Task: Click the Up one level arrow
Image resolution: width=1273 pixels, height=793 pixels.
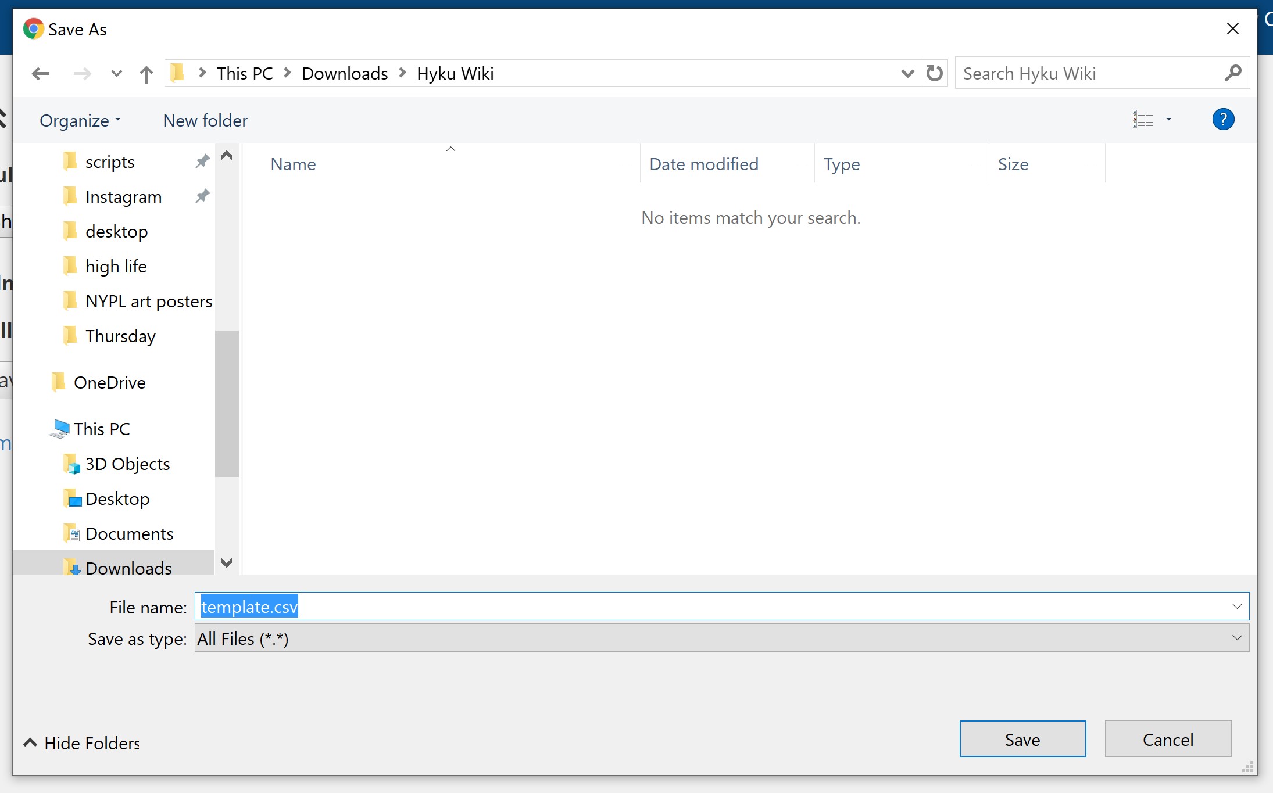Action: [146, 74]
